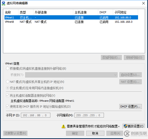This screenshot has height=139, width=148.
Task: Click the Virtual Network Editor globe icon
Action: (3, 3)
